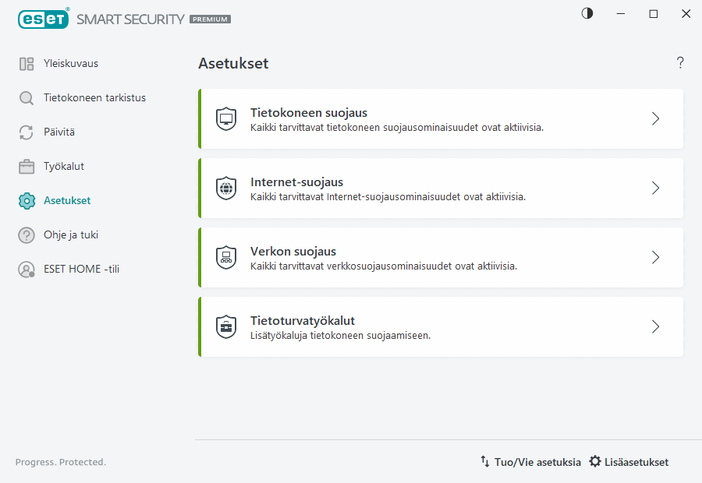Click the Internet-suojaus globe shield icon
Screen dimensions: 702x483
coord(226,188)
